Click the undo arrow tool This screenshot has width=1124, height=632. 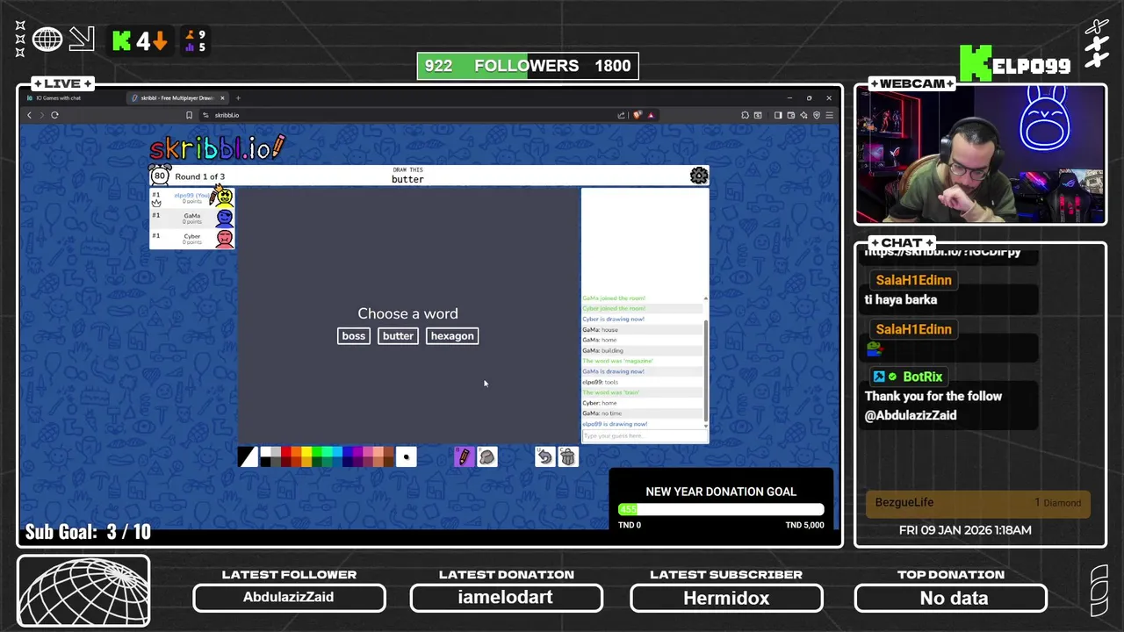[544, 456]
